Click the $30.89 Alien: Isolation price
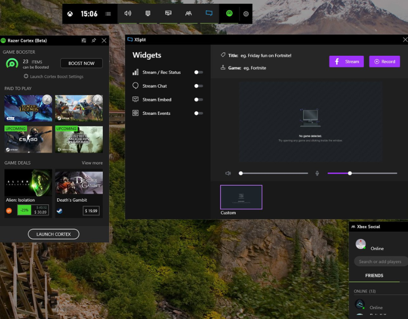408x319 pixels. click(x=40, y=212)
